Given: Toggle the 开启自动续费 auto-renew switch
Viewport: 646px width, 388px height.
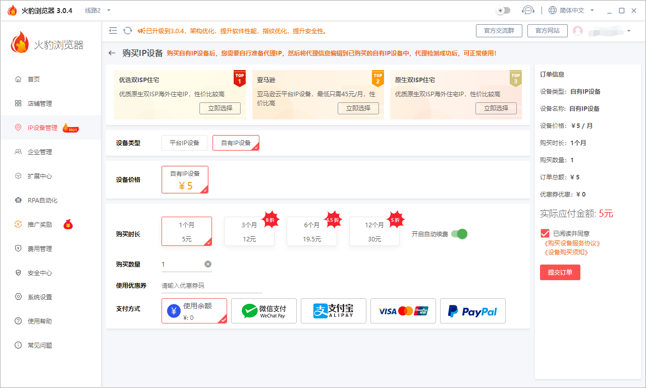Looking at the screenshot, I should click(459, 234).
